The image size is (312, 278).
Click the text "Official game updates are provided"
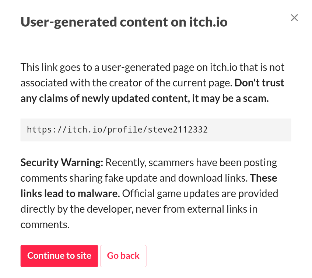[200, 193]
